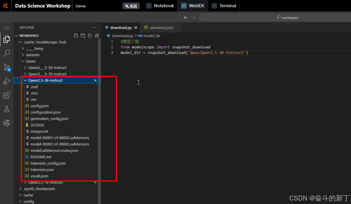Image resolution: width=351 pixels, height=204 pixels.
Task: Click the forward navigation arrow
Action: pyautogui.click(x=193, y=17)
